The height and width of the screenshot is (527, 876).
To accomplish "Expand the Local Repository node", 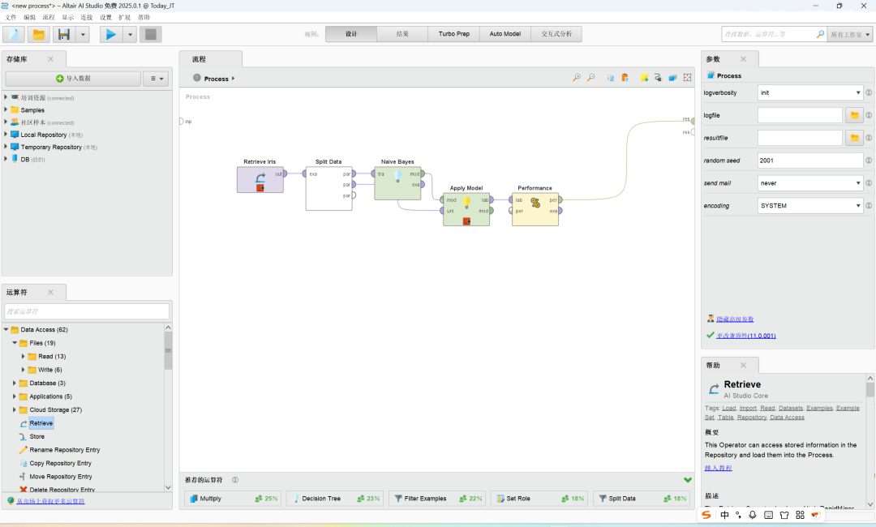I will click(6, 134).
